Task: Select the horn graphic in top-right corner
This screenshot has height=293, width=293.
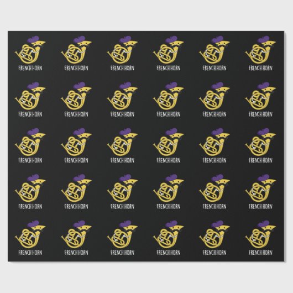Action: click(260, 50)
